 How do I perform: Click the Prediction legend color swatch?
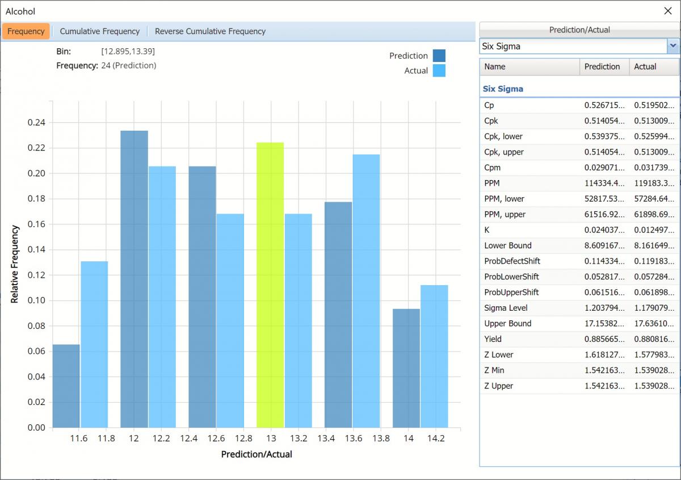coord(439,56)
